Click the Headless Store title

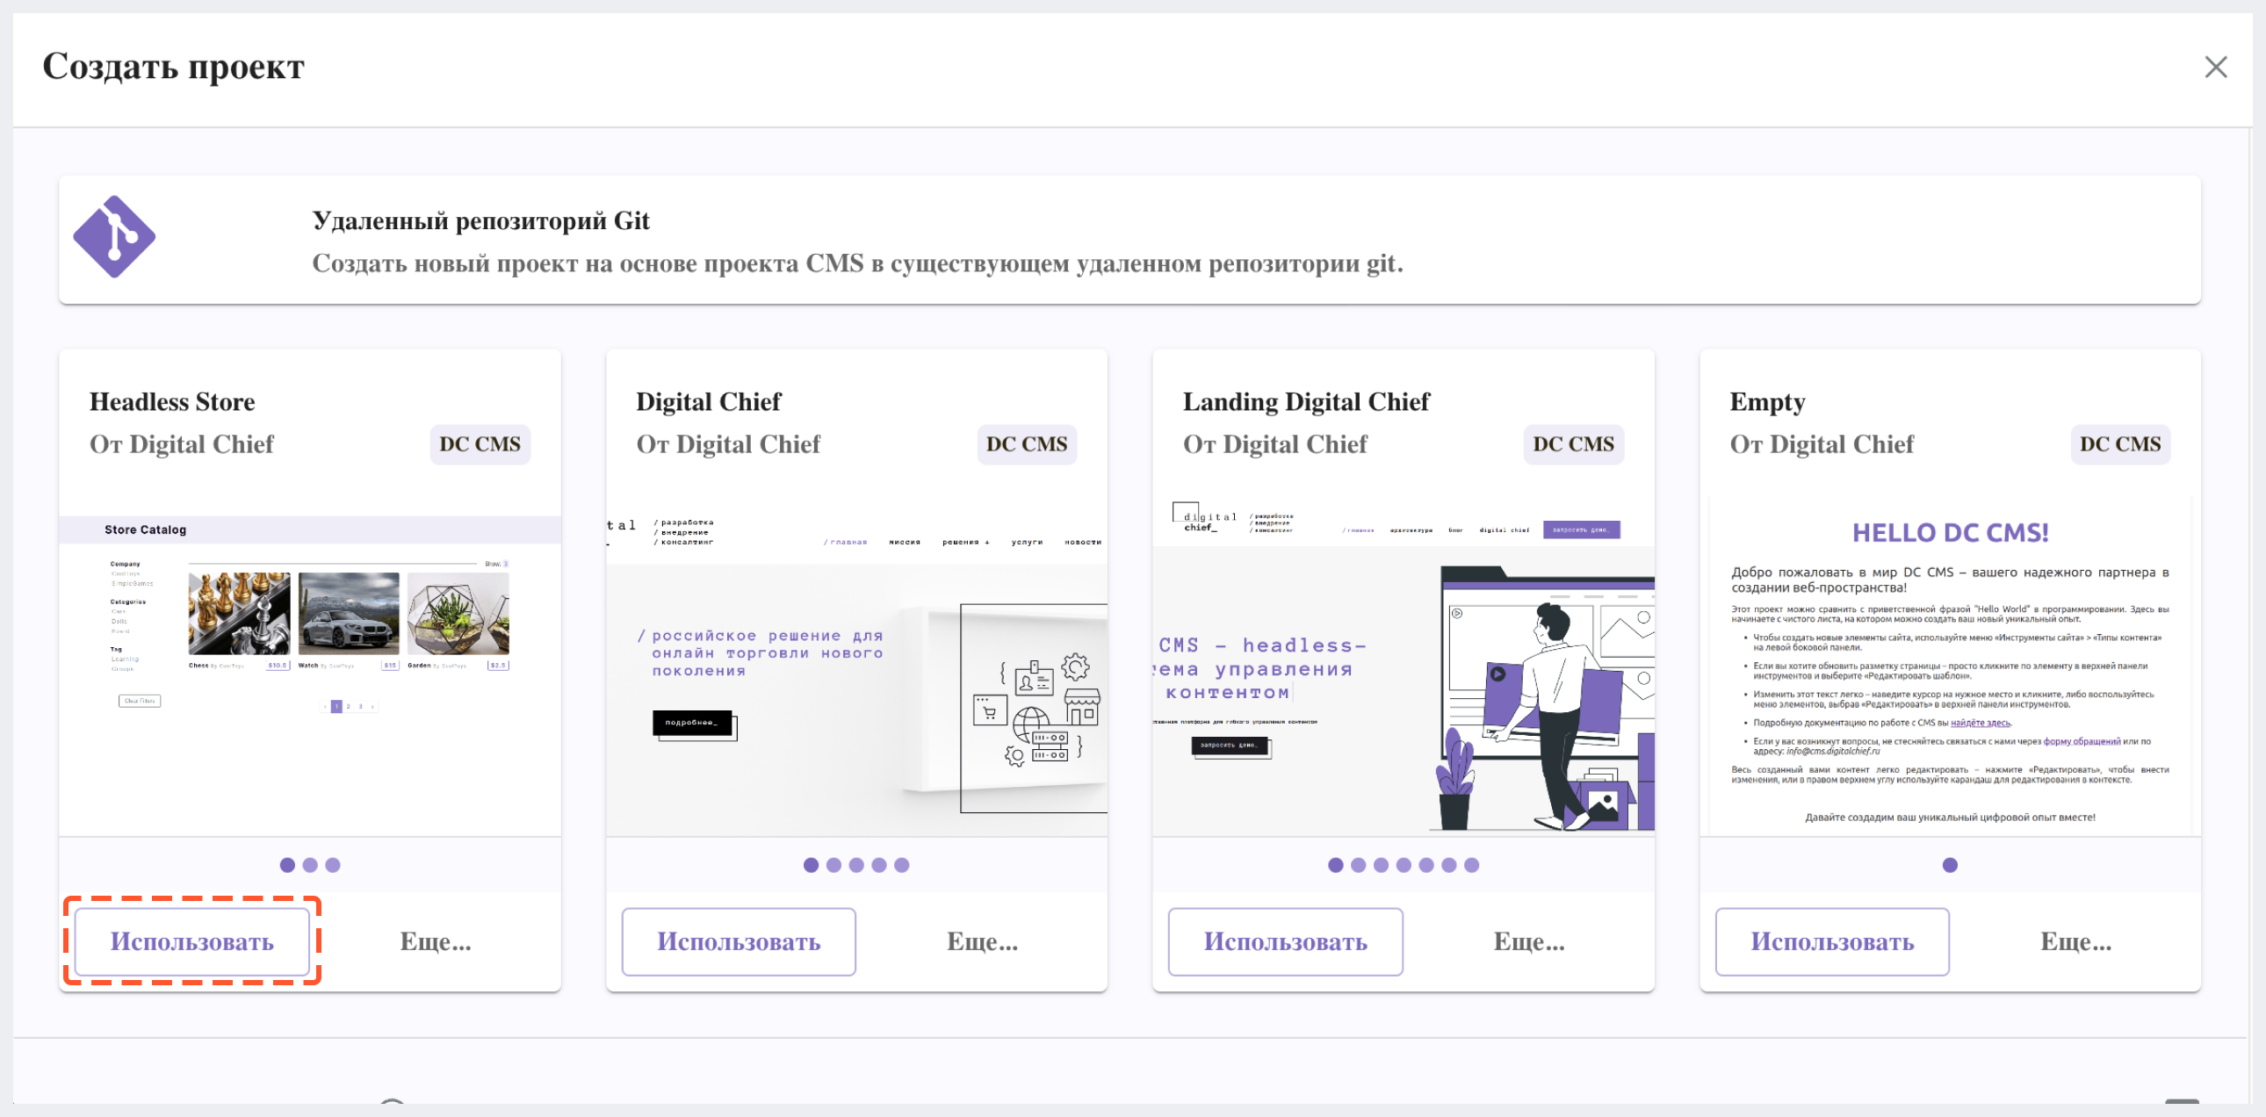tap(172, 402)
